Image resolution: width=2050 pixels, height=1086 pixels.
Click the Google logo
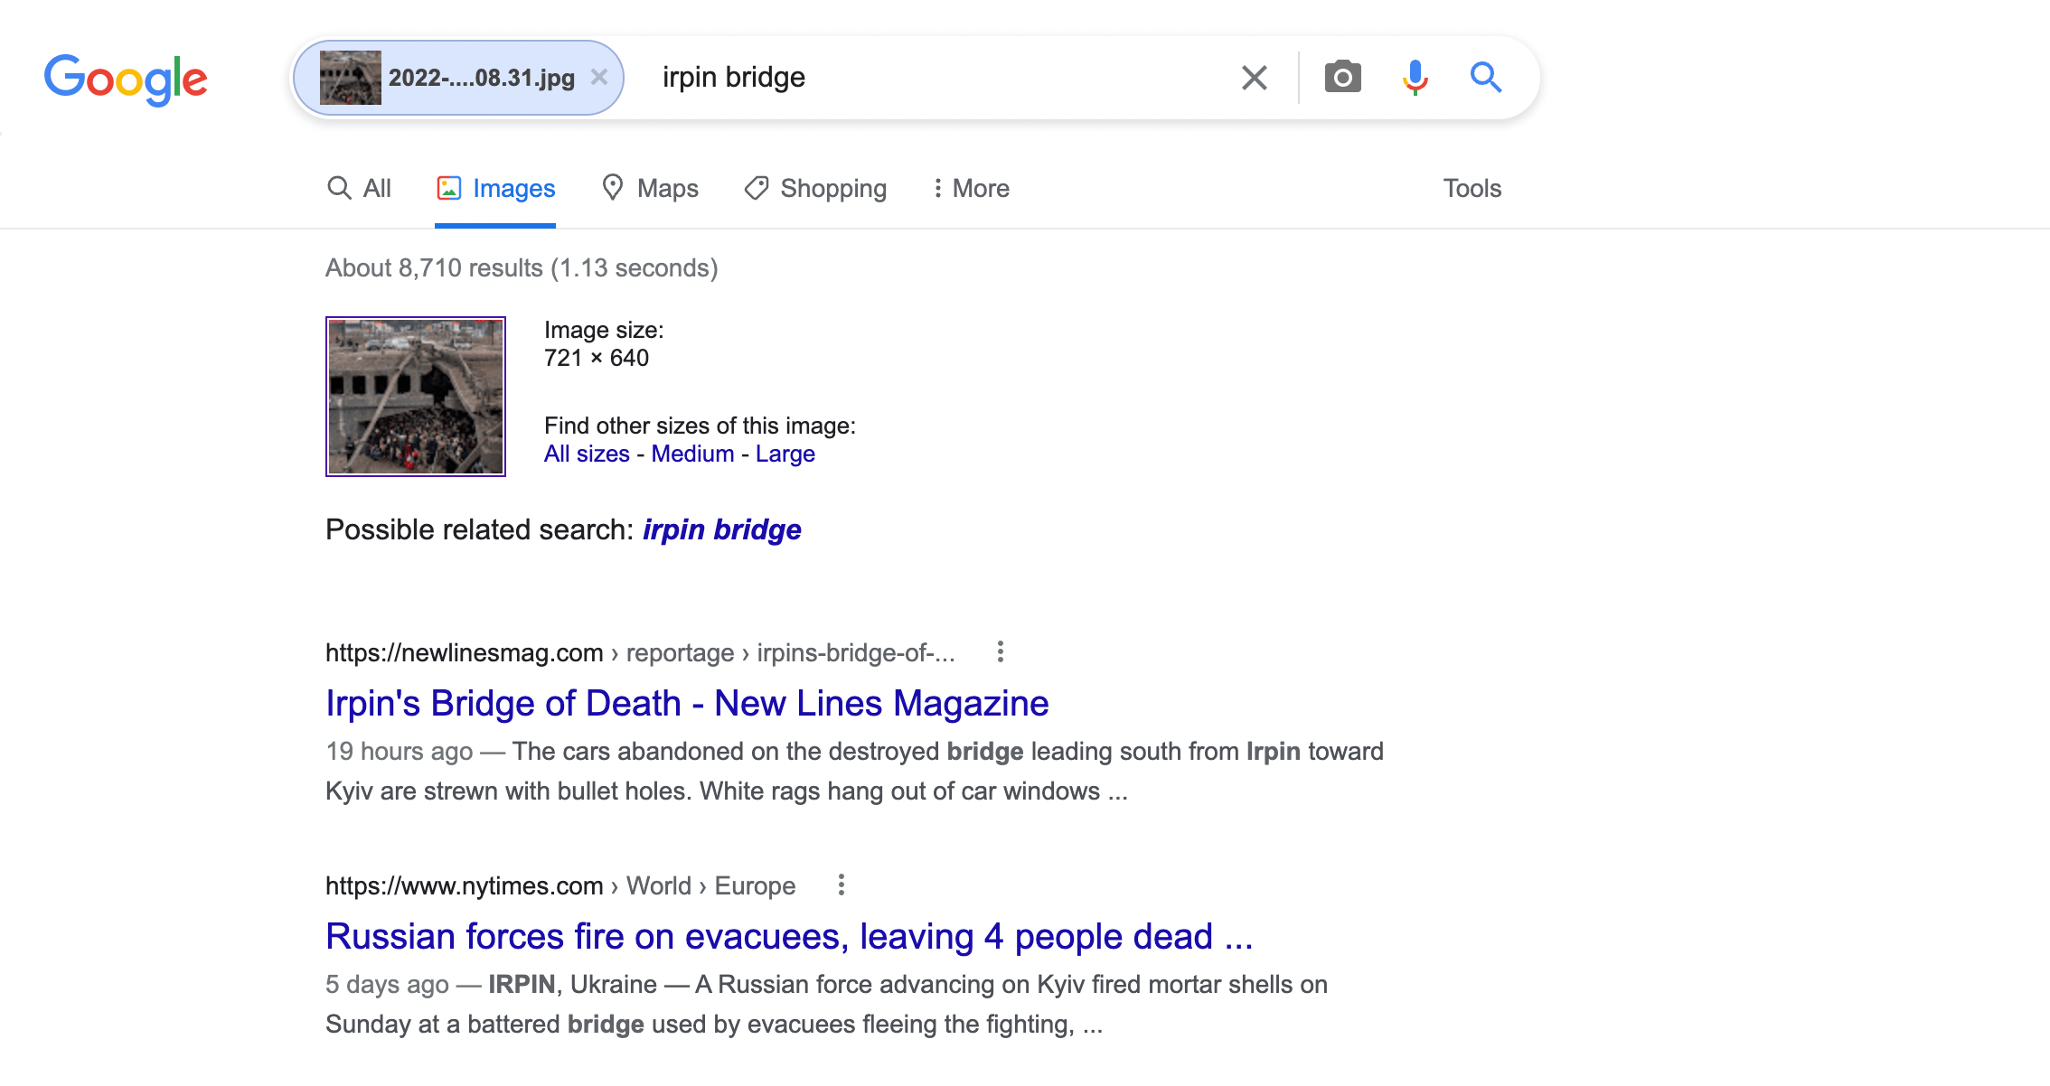point(126,80)
